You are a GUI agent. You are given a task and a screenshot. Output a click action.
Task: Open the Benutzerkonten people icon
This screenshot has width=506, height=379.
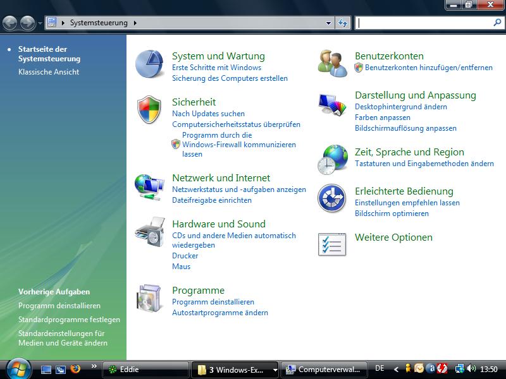[x=332, y=63]
